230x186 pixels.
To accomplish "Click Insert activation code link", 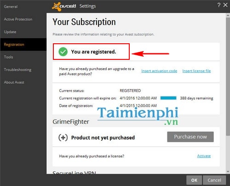I will [x=159, y=71].
